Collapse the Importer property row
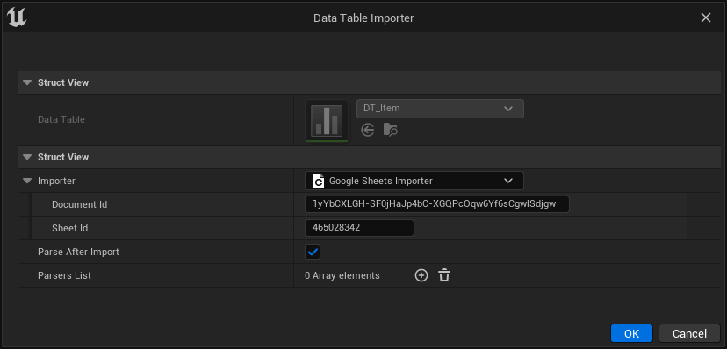 pyautogui.click(x=27, y=181)
